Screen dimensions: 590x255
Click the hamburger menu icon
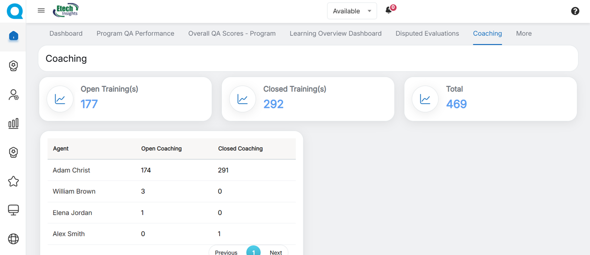[41, 11]
